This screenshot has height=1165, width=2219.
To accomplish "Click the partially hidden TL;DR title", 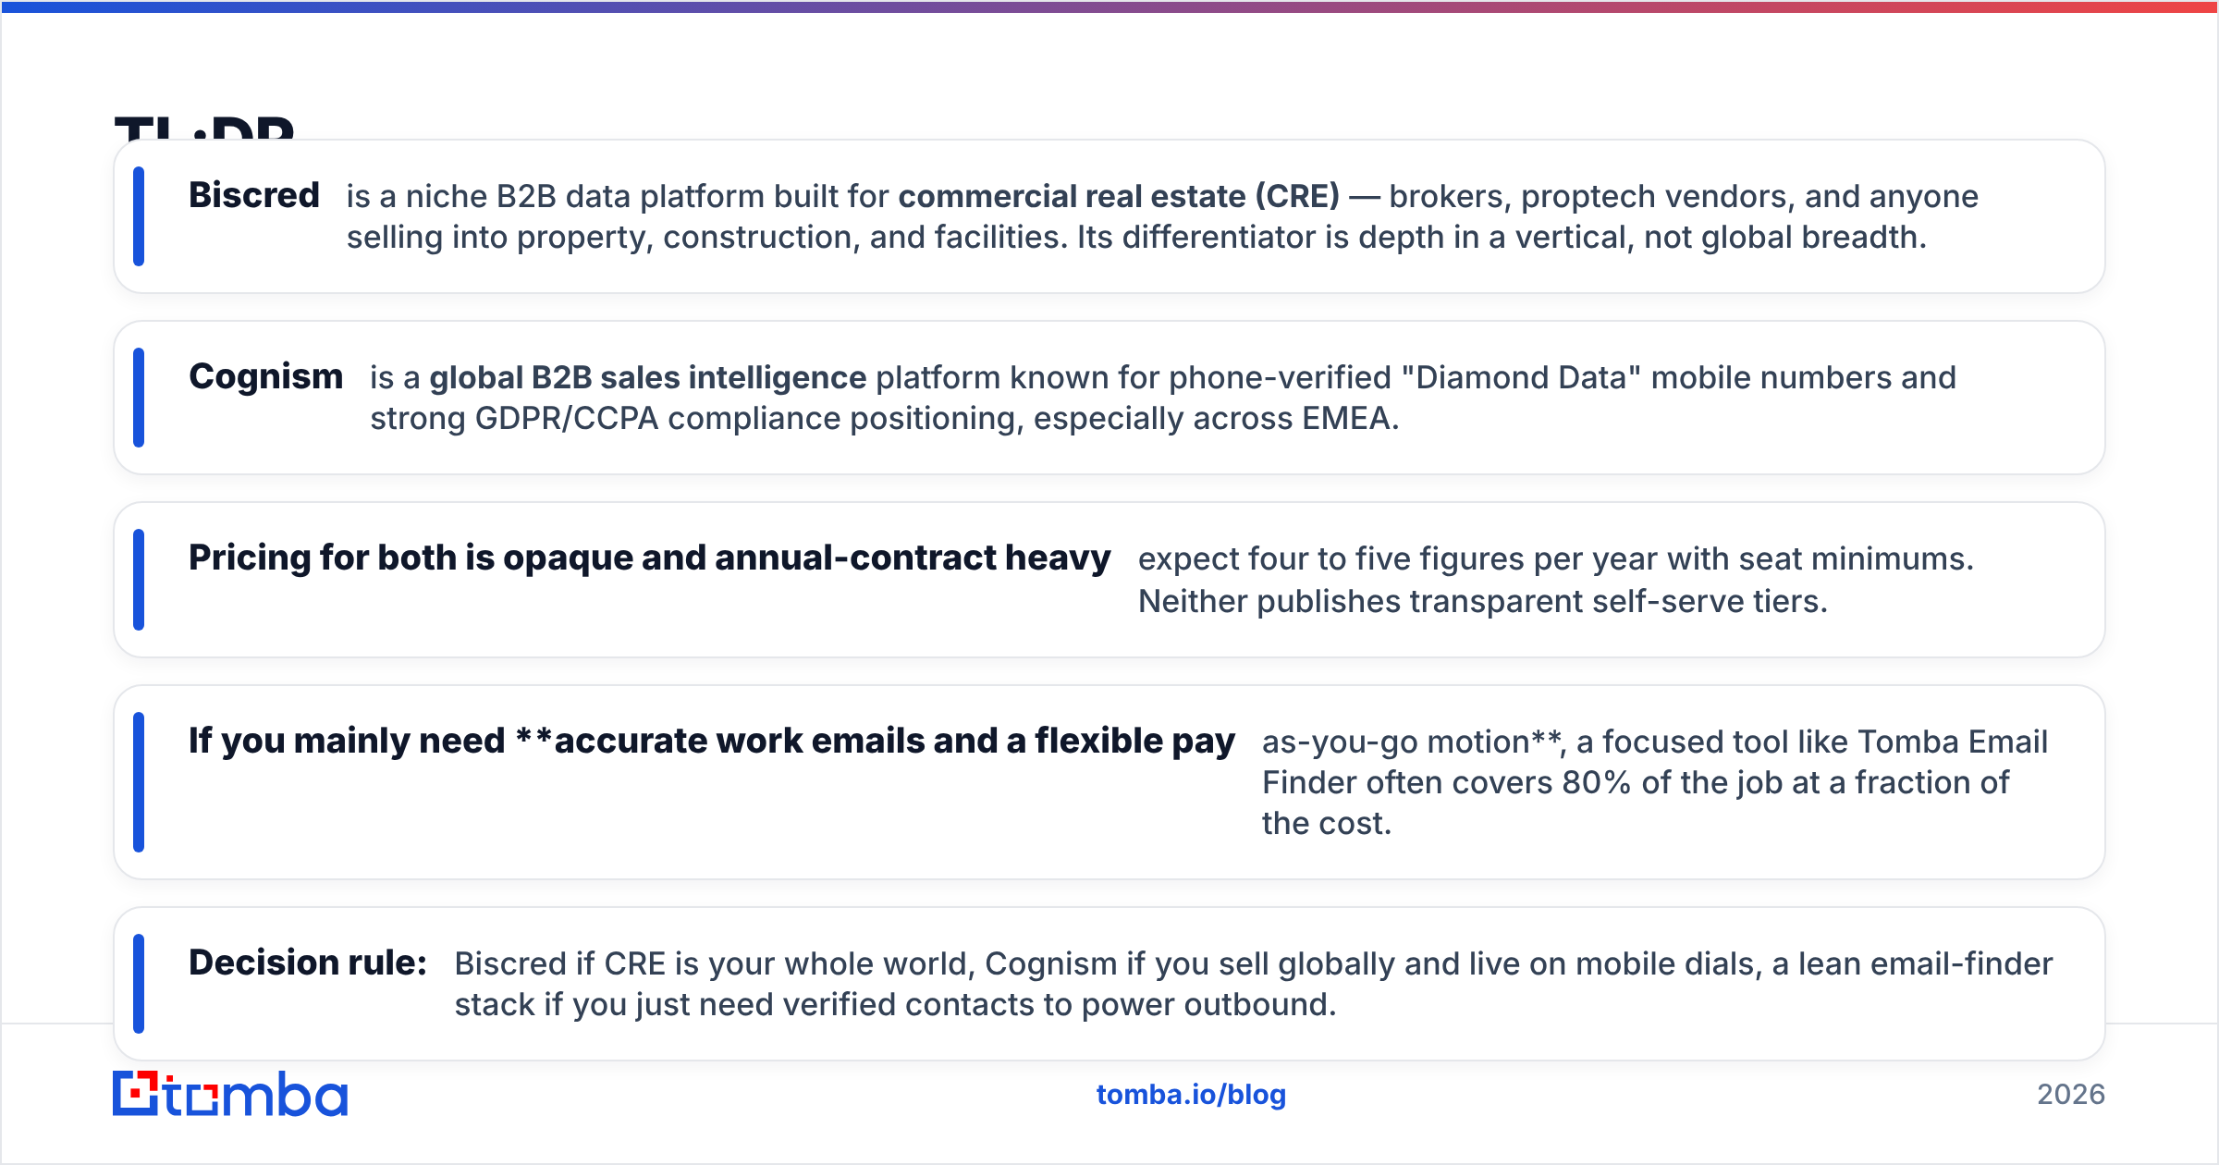I will pyautogui.click(x=204, y=127).
